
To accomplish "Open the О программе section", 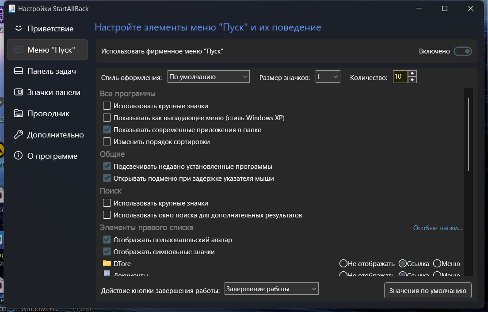I will (52, 156).
